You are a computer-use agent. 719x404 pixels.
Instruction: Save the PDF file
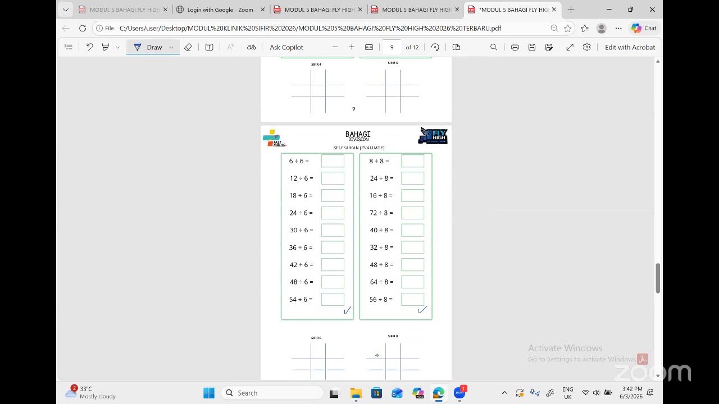click(x=532, y=47)
